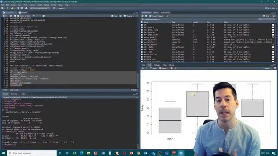Switch to the Packages tab
Viewport: 278px width, 156px height.
(x=157, y=65)
